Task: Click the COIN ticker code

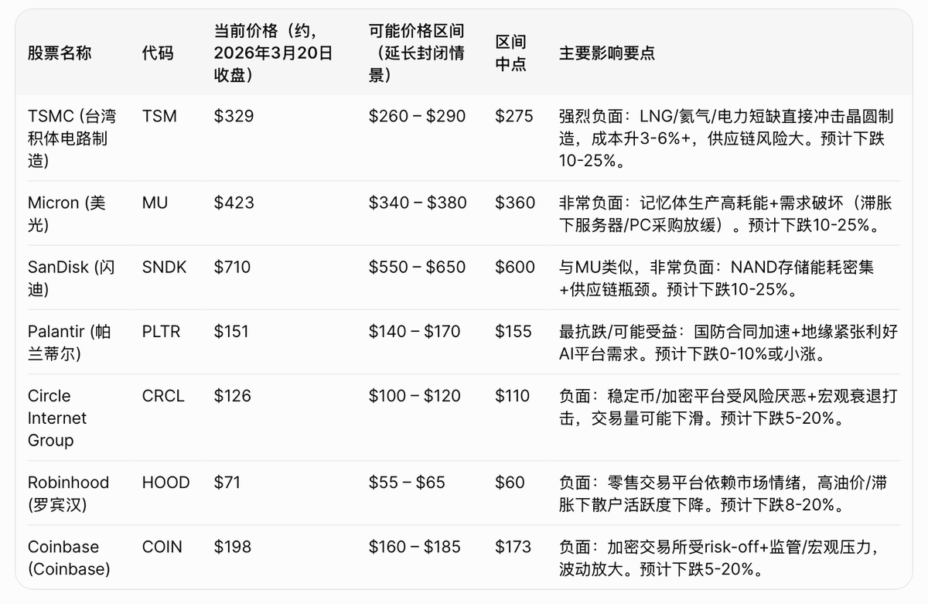Action: [162, 547]
